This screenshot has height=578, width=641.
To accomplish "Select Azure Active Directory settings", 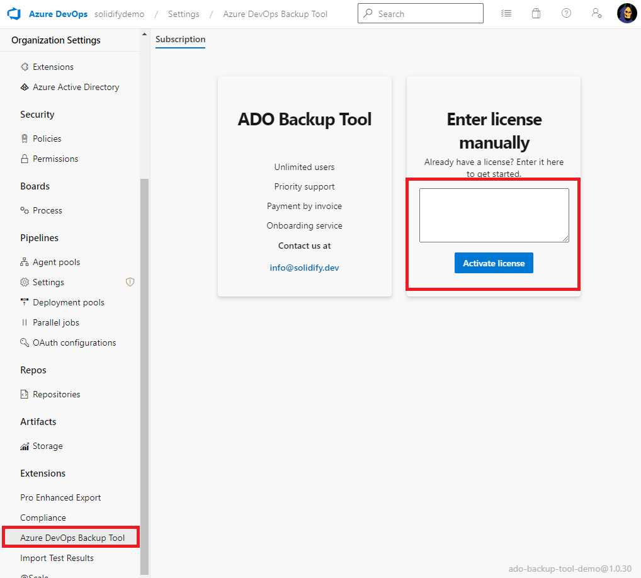I will pyautogui.click(x=76, y=87).
